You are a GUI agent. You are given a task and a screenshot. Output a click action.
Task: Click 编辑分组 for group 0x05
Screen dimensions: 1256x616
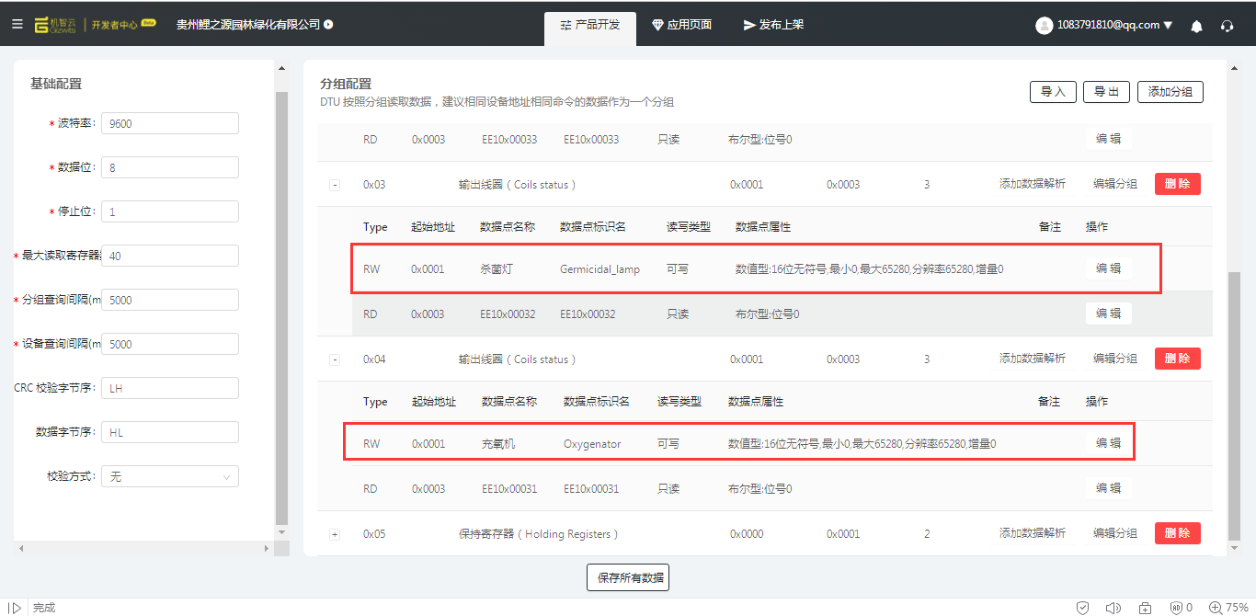tap(1114, 533)
